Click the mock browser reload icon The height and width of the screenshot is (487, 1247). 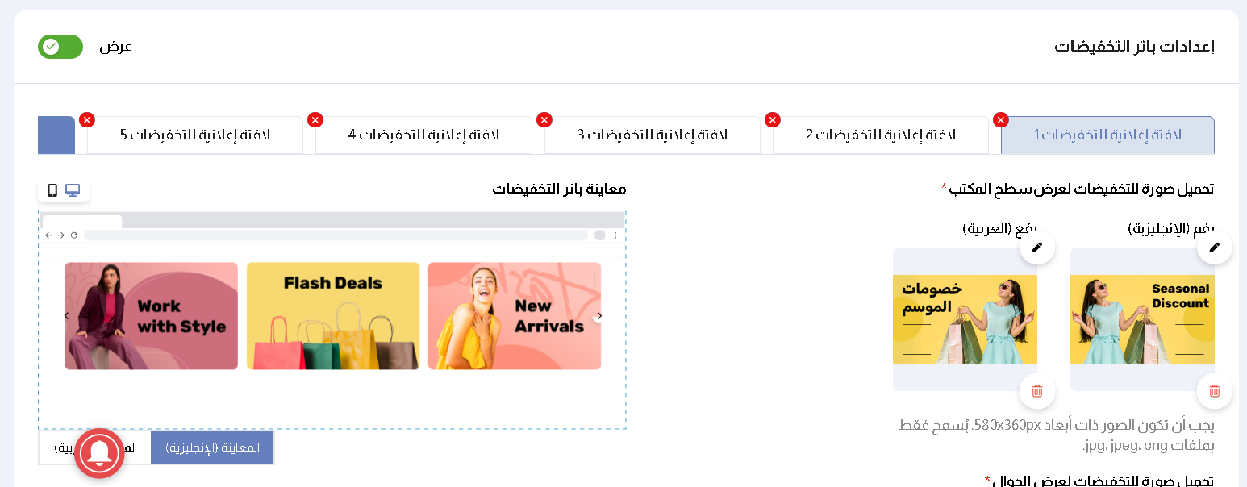[x=74, y=235]
